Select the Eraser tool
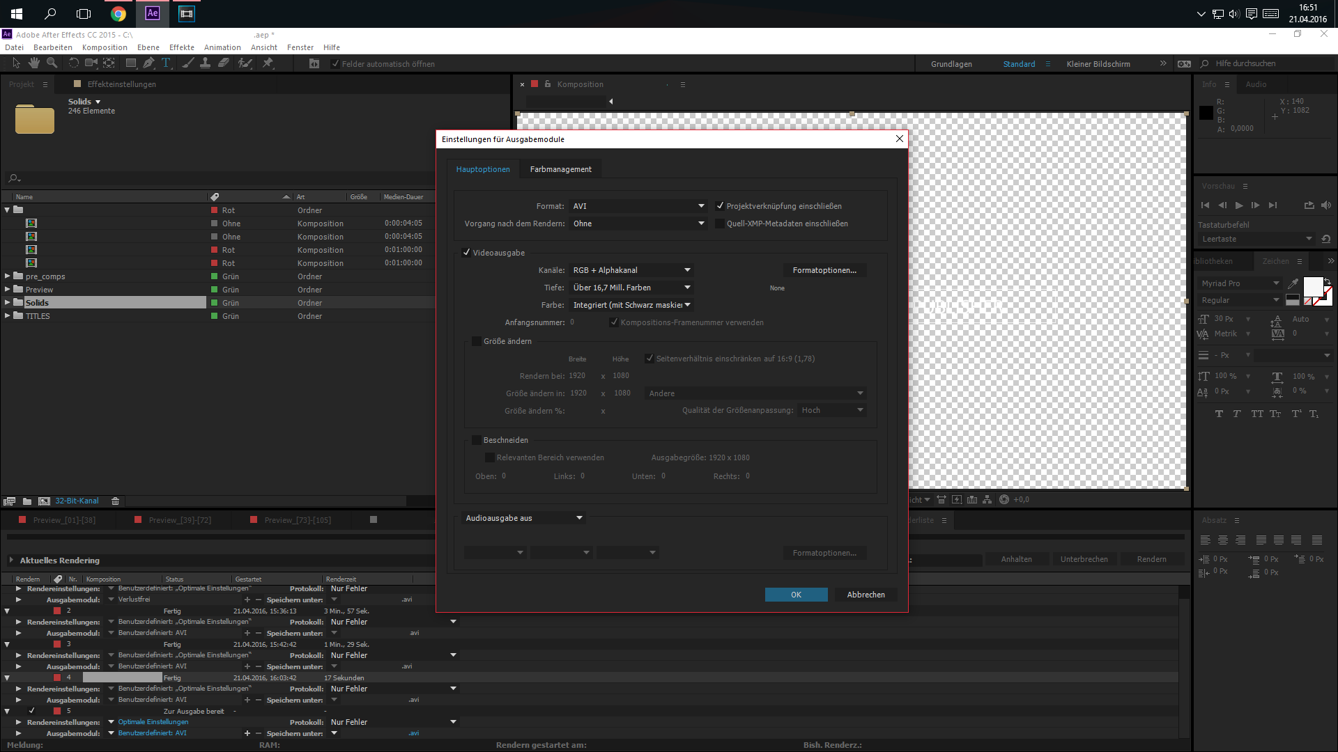Image resolution: width=1338 pixels, height=752 pixels. point(224,63)
